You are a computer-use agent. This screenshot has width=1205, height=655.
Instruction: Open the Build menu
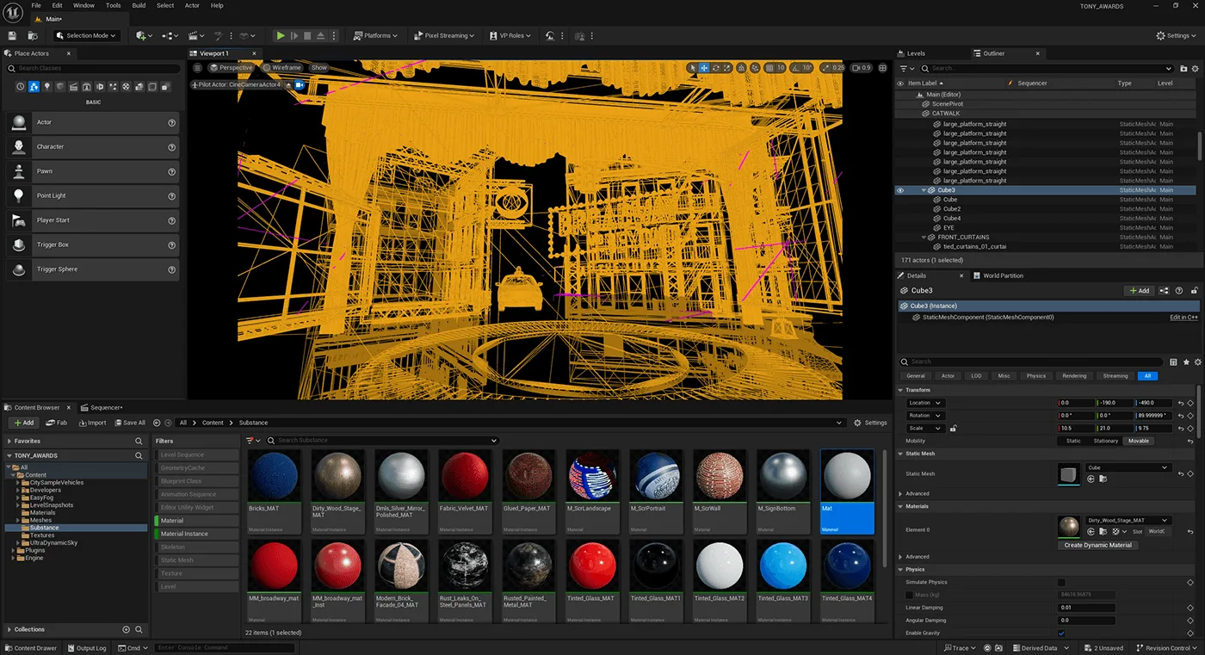[139, 5]
